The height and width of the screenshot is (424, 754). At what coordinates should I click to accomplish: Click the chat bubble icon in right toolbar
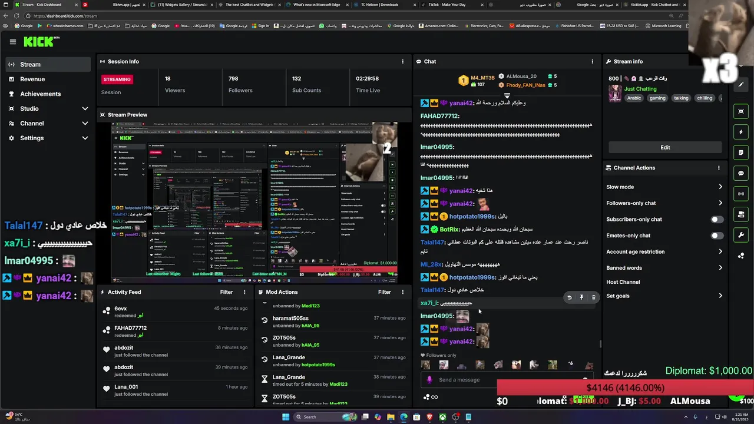741,173
